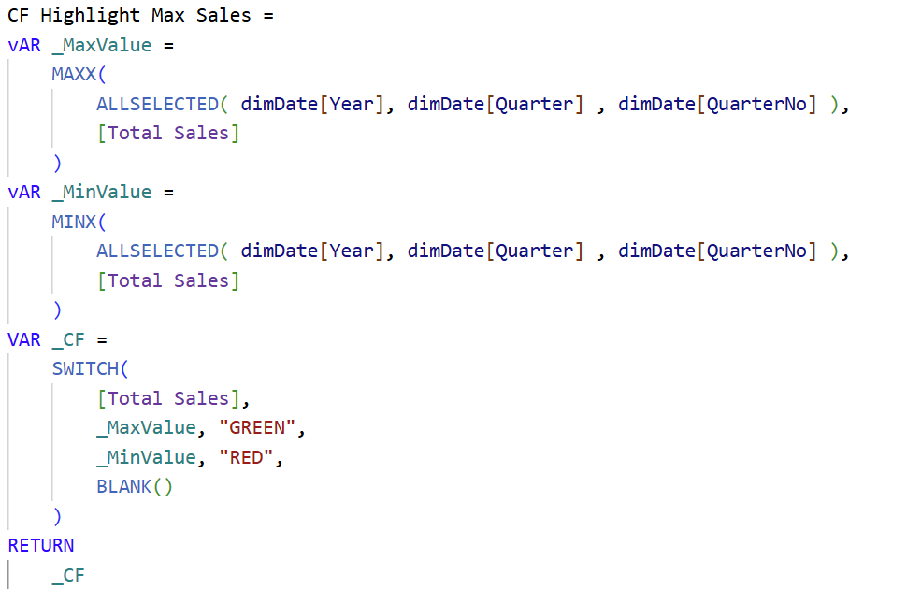
Task: Click dimDate[QuarterNo] in the MAXX block
Action: [x=717, y=105]
